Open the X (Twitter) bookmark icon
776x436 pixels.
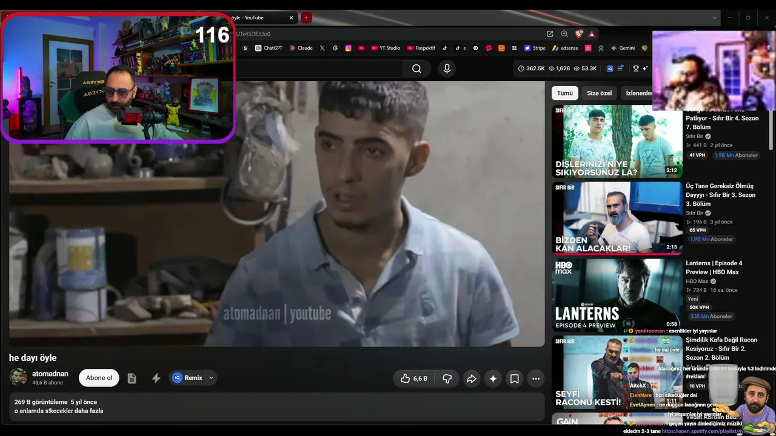pos(323,48)
